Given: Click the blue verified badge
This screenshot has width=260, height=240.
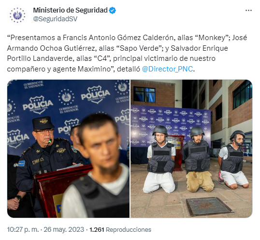Looking at the screenshot, I should click(113, 11).
